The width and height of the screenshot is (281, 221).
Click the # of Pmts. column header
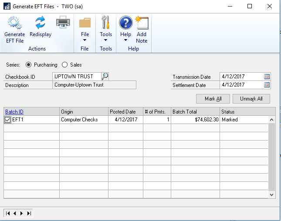click(157, 112)
